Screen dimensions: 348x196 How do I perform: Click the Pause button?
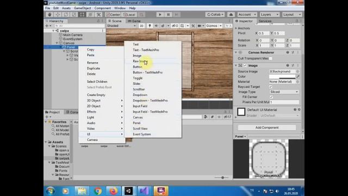point(168,15)
